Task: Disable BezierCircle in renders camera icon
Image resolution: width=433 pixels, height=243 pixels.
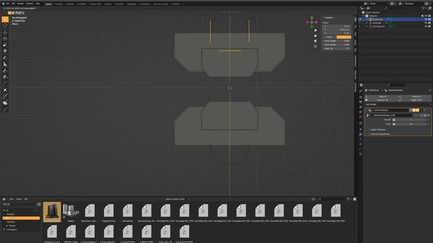Action: coord(430,20)
